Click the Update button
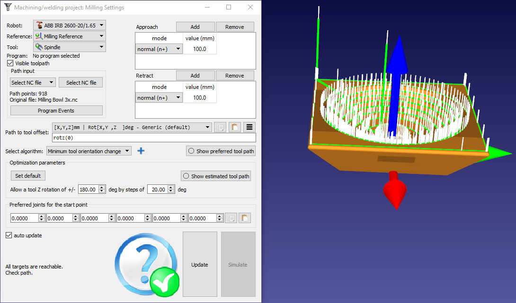The width and height of the screenshot is (516, 303). coord(200,264)
